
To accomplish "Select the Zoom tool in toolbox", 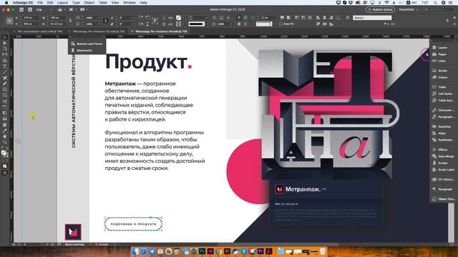I will [5, 142].
